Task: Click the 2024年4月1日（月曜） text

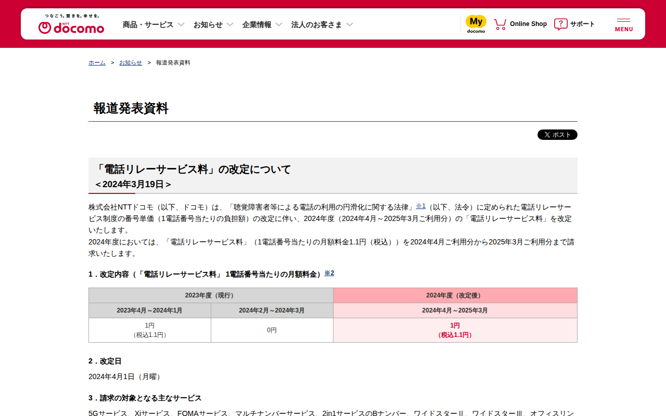Action: coord(125,376)
